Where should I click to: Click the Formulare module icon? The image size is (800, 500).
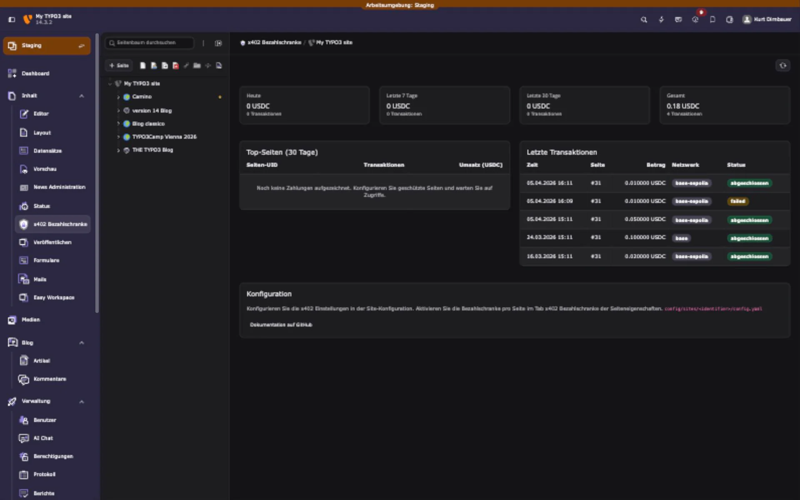click(x=24, y=260)
